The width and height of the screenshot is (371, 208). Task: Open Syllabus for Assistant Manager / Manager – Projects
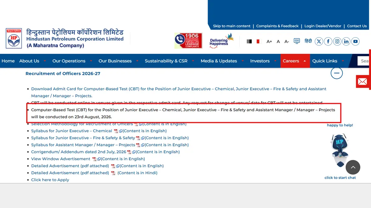[x=83, y=145]
